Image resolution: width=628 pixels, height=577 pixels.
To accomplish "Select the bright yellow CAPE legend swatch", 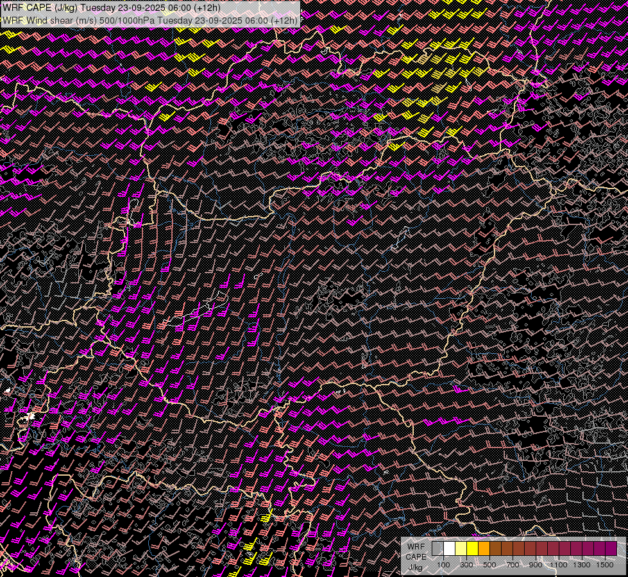I will click(x=472, y=549).
